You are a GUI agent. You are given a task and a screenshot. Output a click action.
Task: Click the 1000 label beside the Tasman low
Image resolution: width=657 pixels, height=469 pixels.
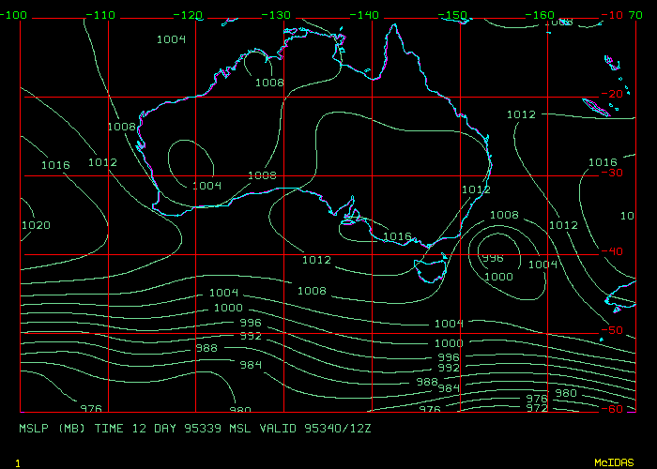(x=498, y=277)
